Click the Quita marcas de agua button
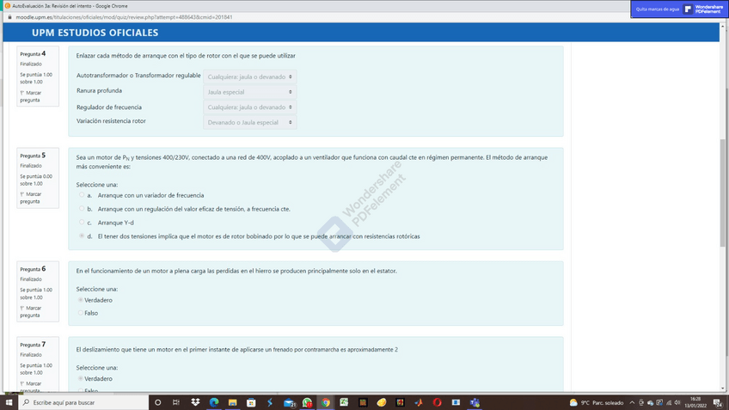The height and width of the screenshot is (410, 729). point(658,9)
